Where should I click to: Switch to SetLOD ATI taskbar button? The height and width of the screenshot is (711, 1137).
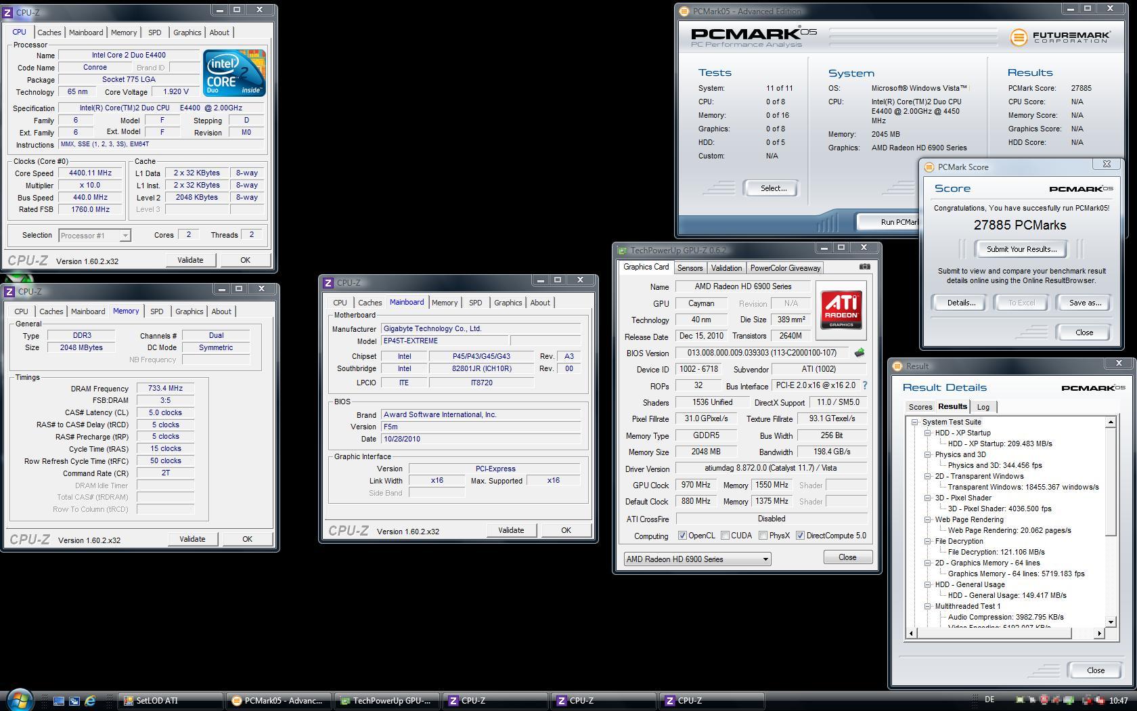(x=171, y=701)
